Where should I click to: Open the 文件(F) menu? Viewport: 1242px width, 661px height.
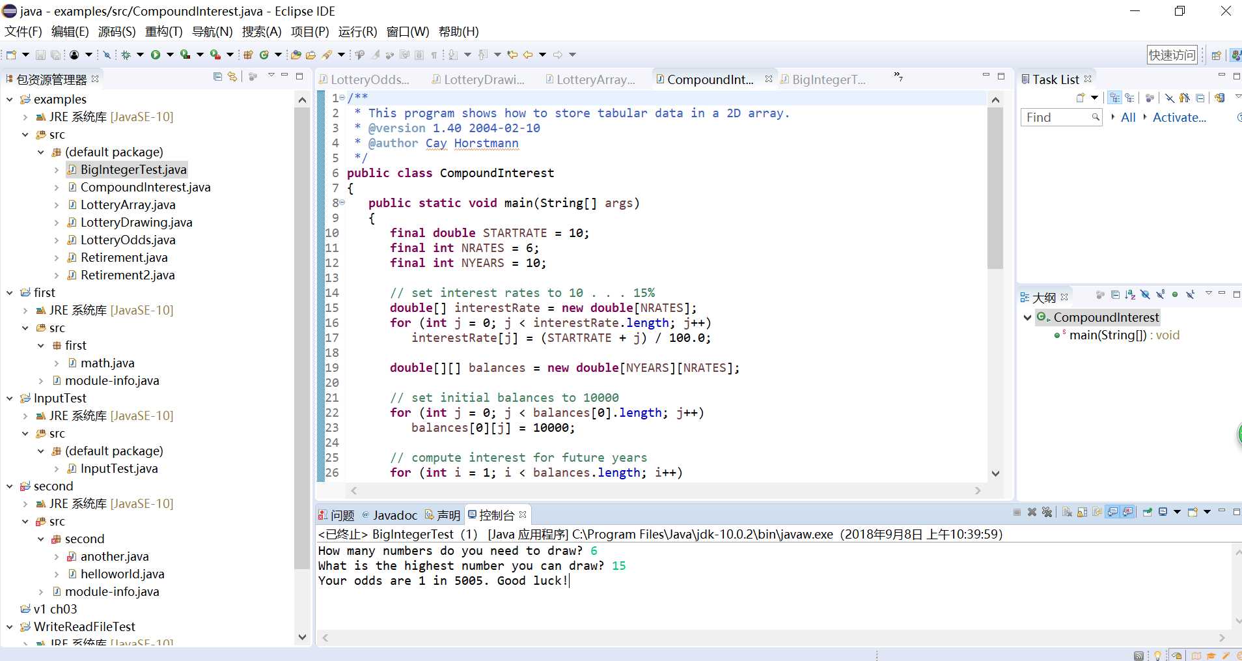[23, 31]
